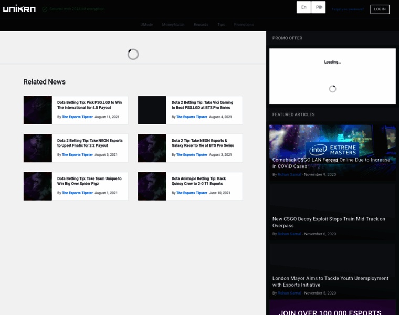399x315 pixels.
Task: Click the Forgot your password link
Action: pyautogui.click(x=348, y=9)
